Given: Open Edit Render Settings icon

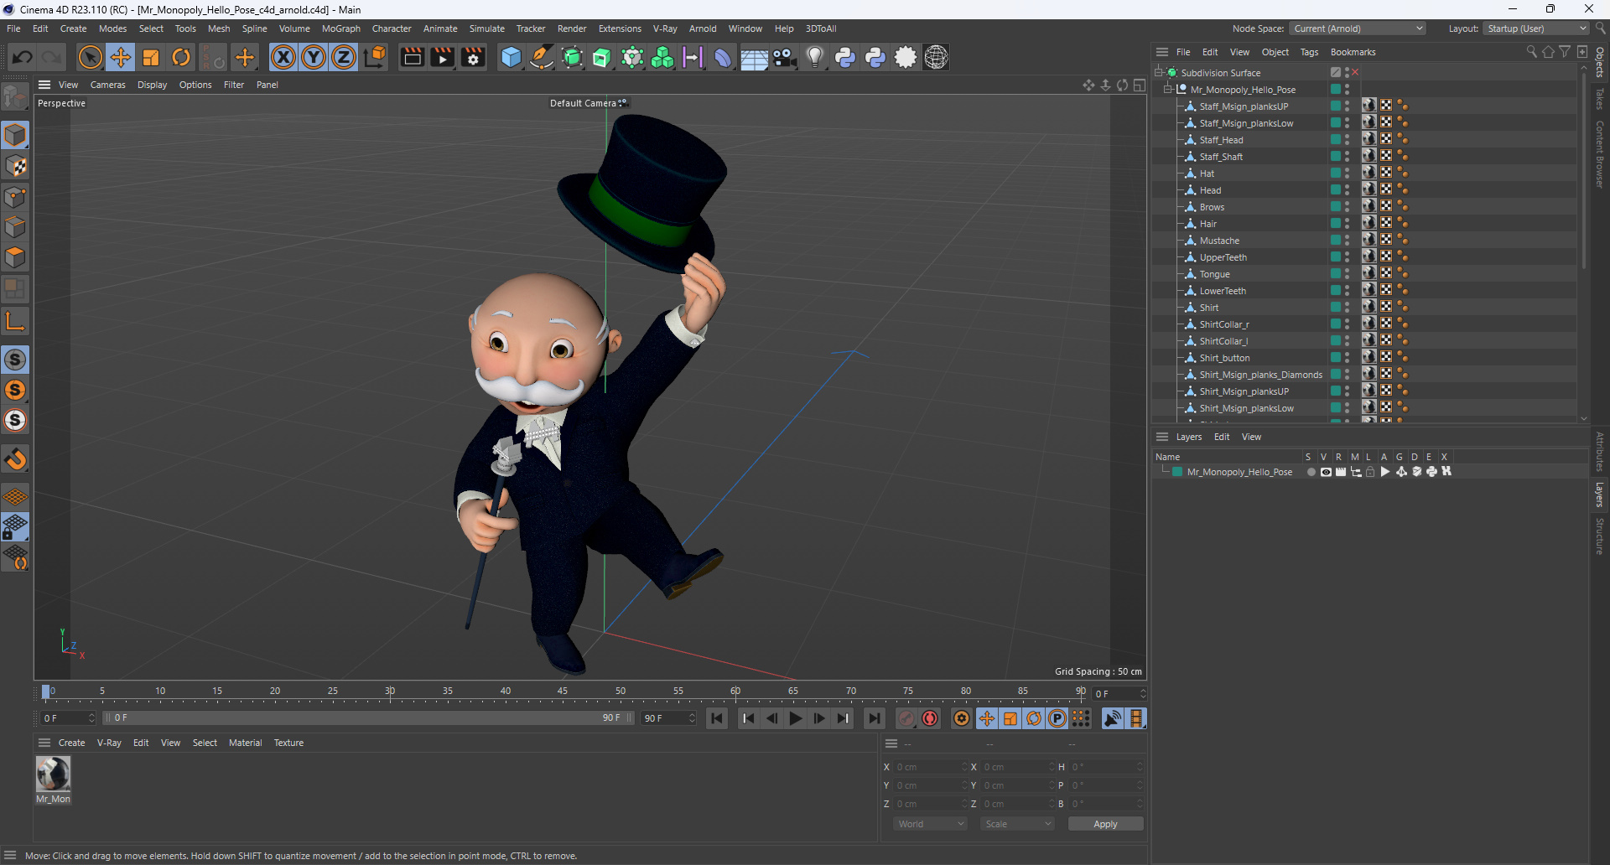Looking at the screenshot, I should pyautogui.click(x=474, y=58).
